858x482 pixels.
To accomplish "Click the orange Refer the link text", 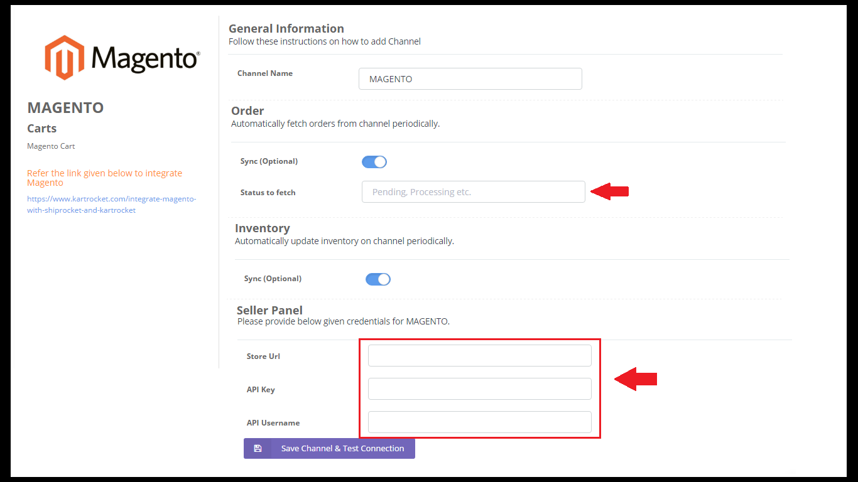I will (x=104, y=178).
